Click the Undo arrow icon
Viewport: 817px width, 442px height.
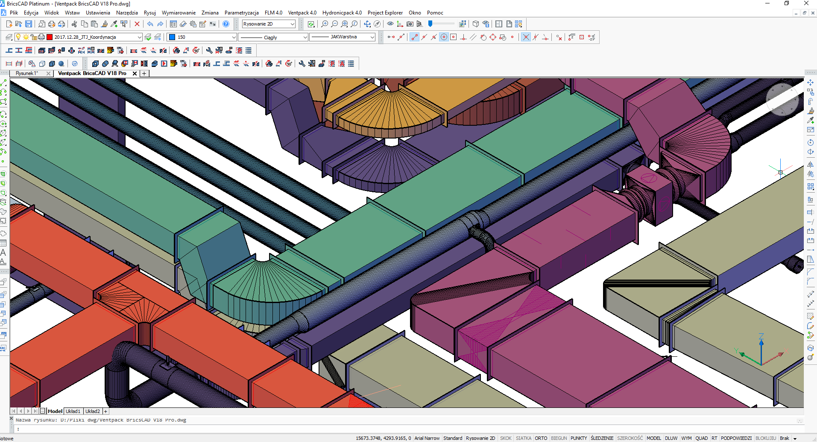(150, 24)
